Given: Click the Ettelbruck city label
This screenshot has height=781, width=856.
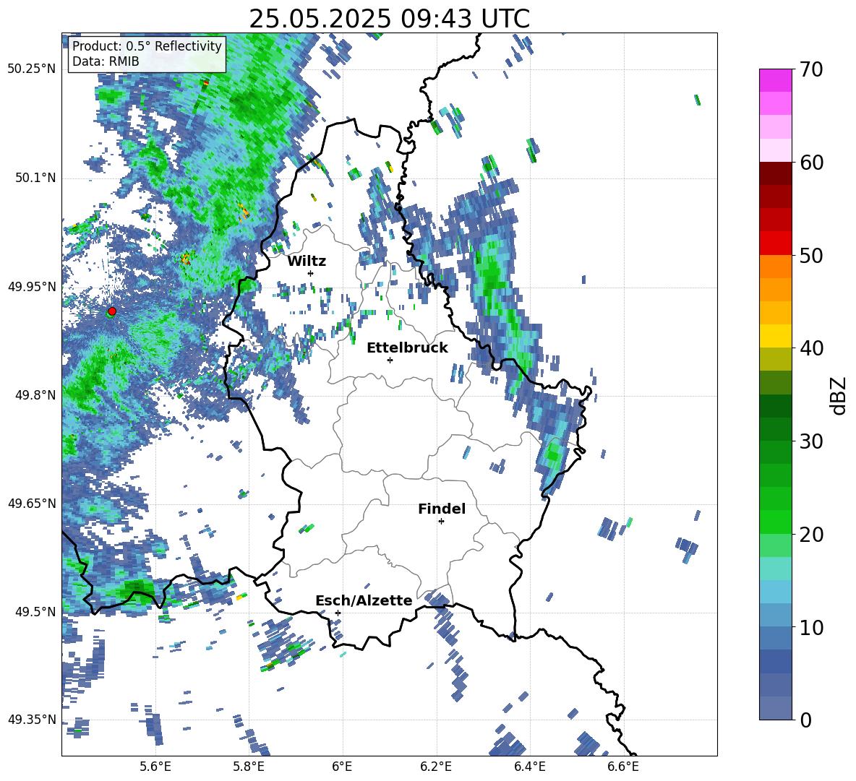Looking at the screenshot, I should point(407,348).
